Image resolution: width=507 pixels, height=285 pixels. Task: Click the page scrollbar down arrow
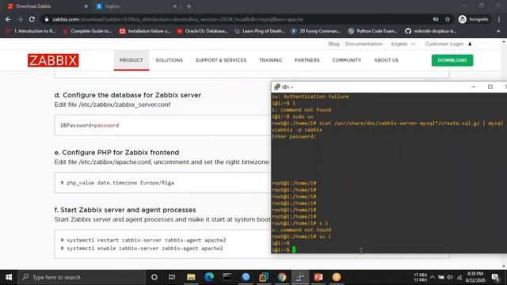[504, 267]
